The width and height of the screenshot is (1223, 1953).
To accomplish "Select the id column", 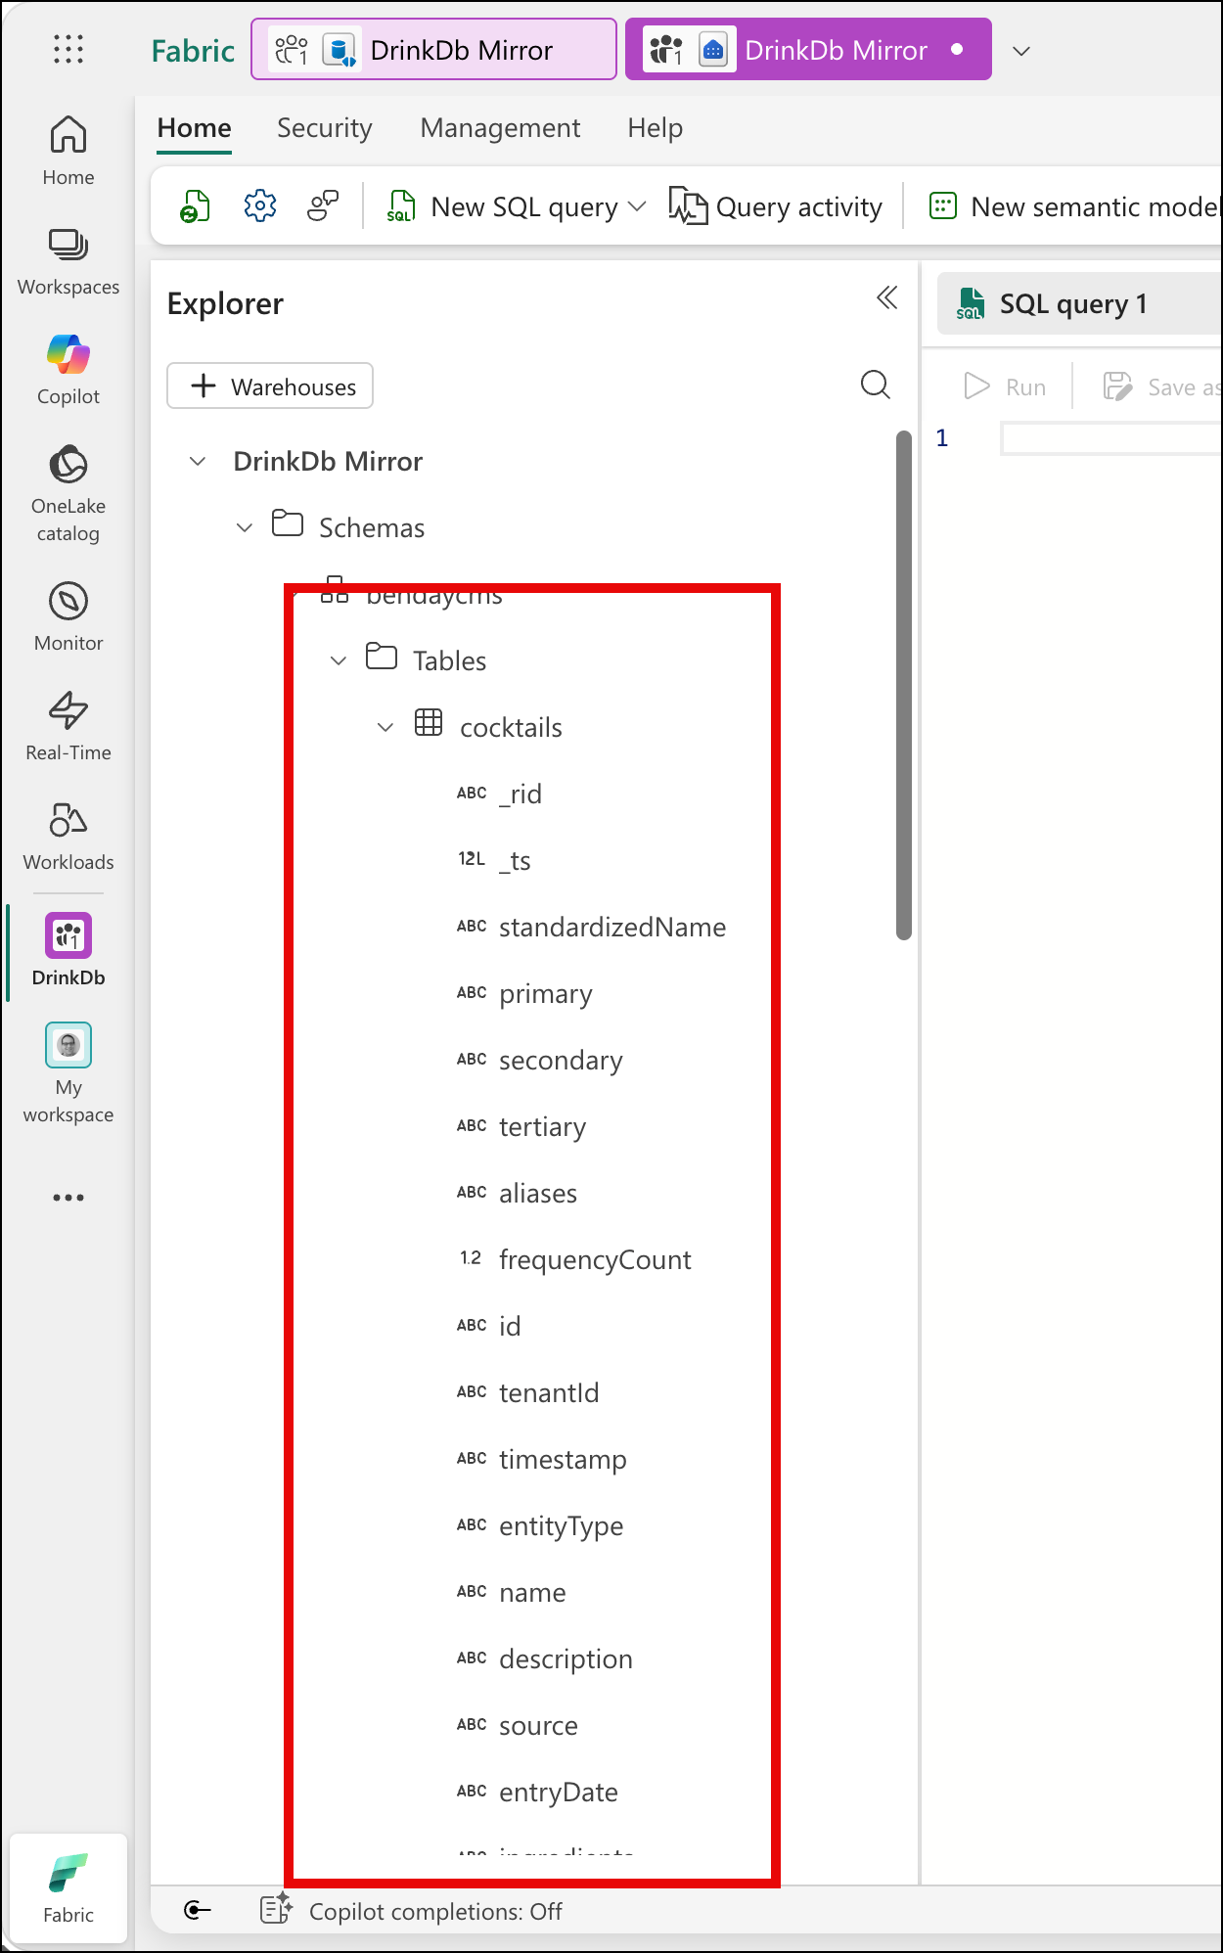I will 510,1326.
